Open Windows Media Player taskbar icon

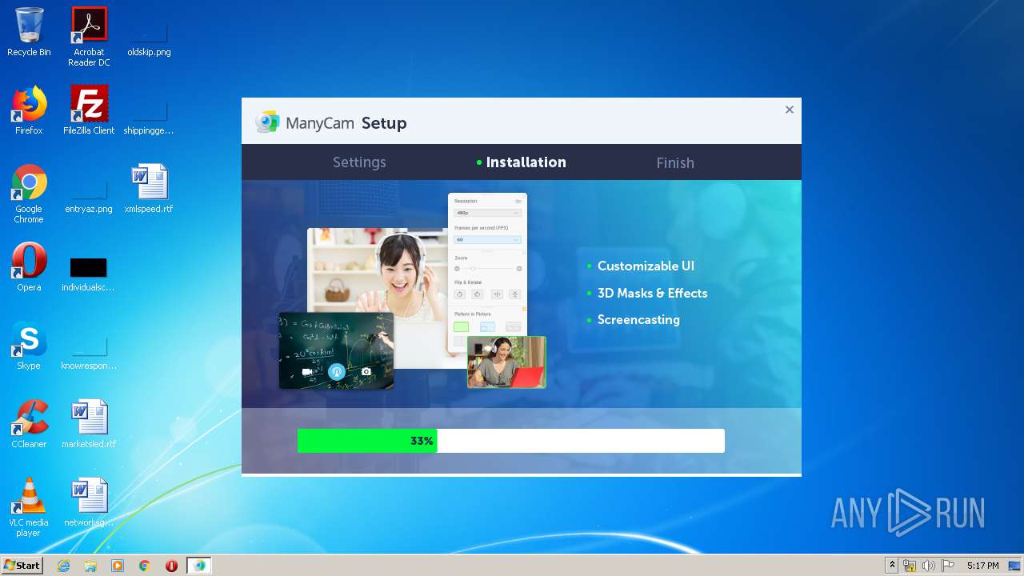click(118, 566)
